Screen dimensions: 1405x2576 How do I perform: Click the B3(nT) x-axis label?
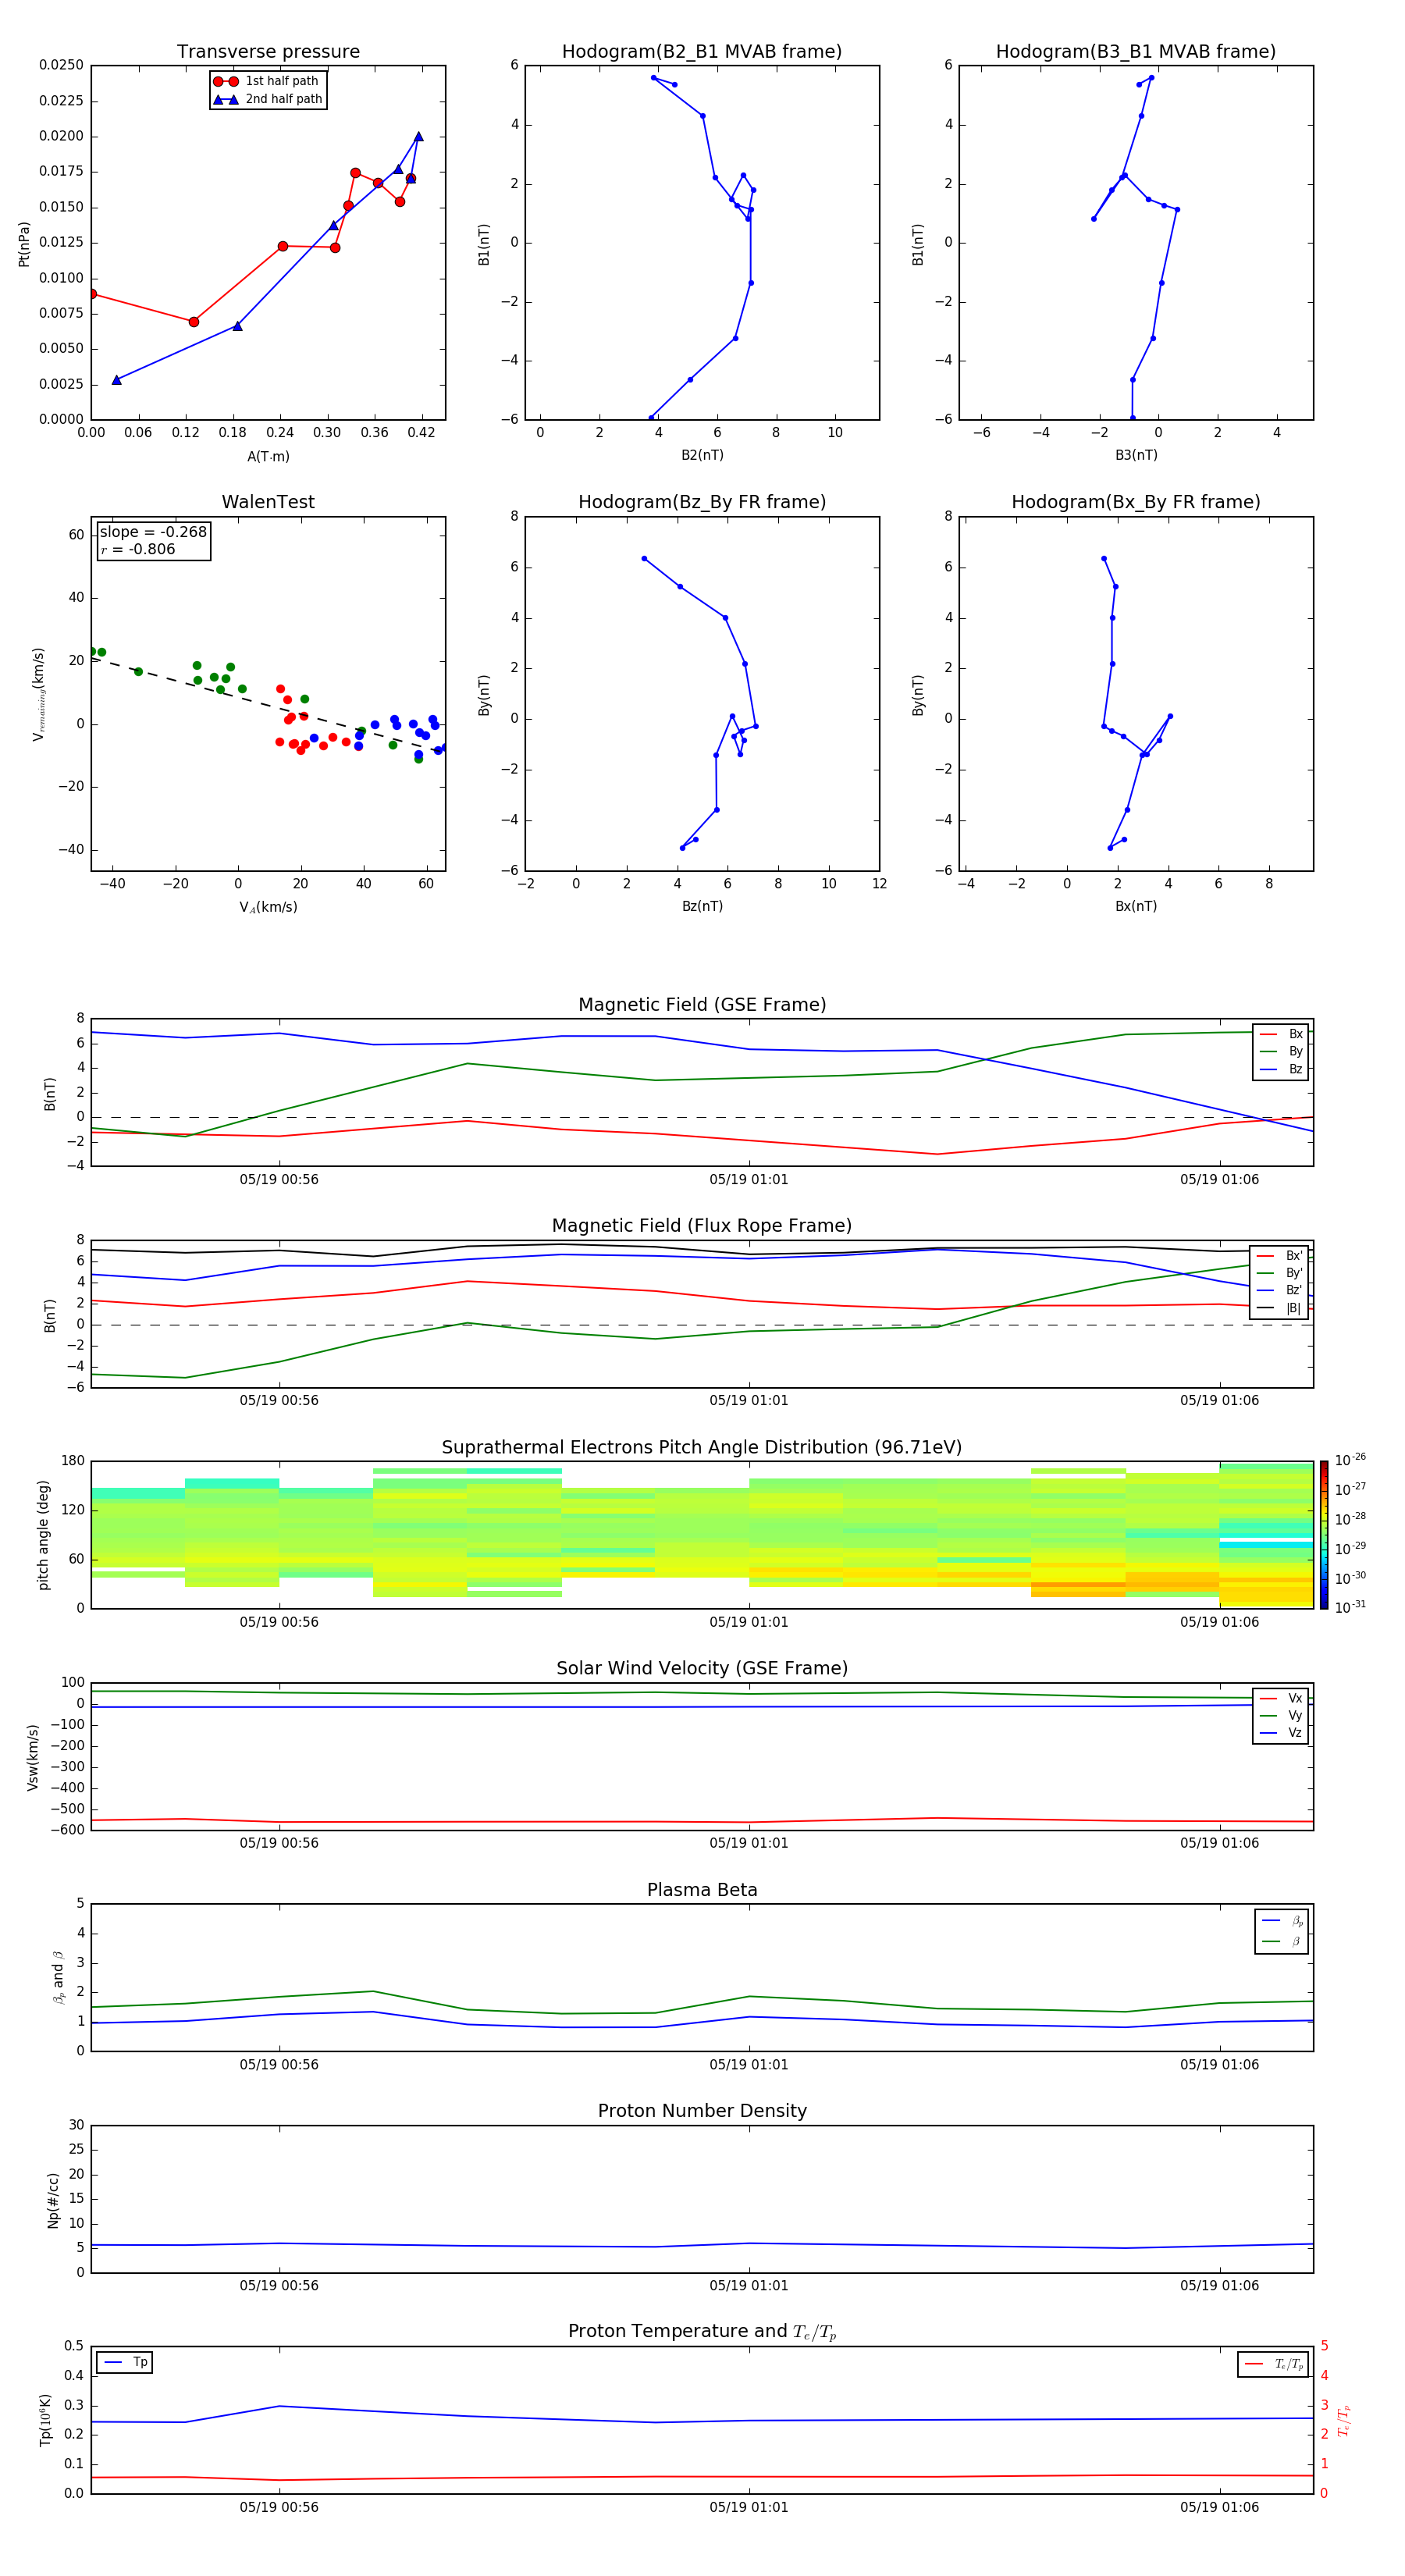[x=1136, y=455]
